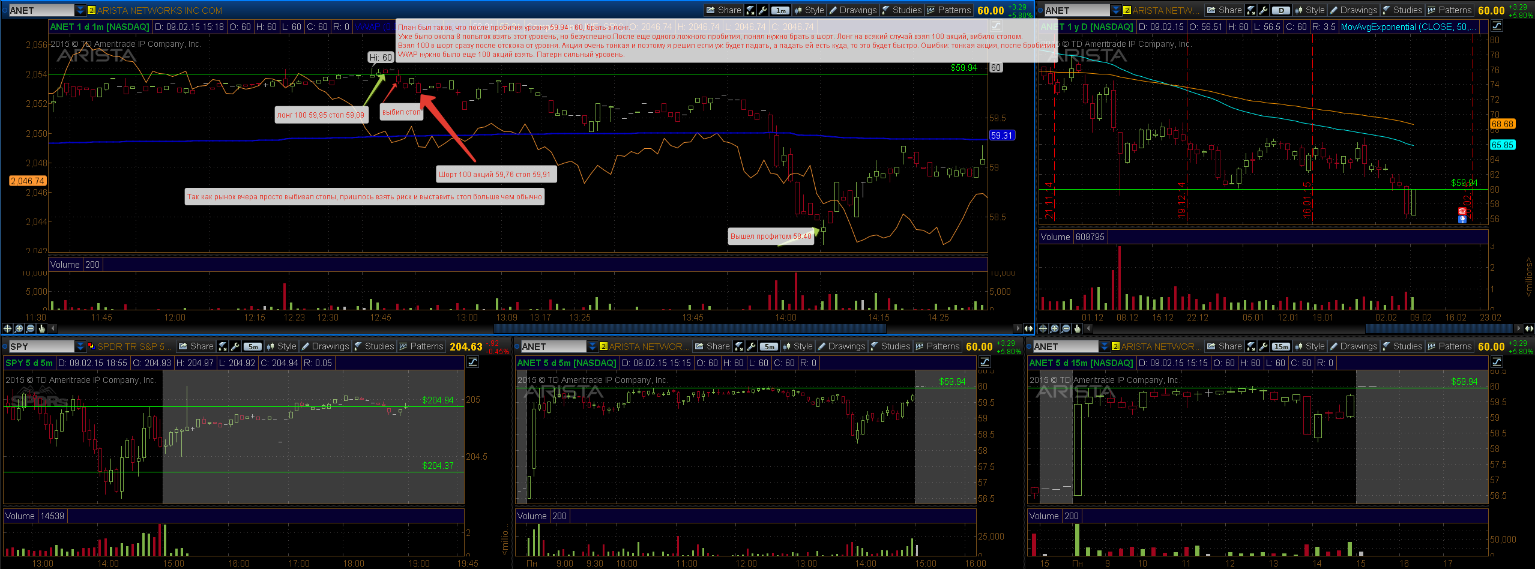The image size is (1535, 569).
Task: Click the ANET symbol field in 1m chart
Action: [x=41, y=10]
